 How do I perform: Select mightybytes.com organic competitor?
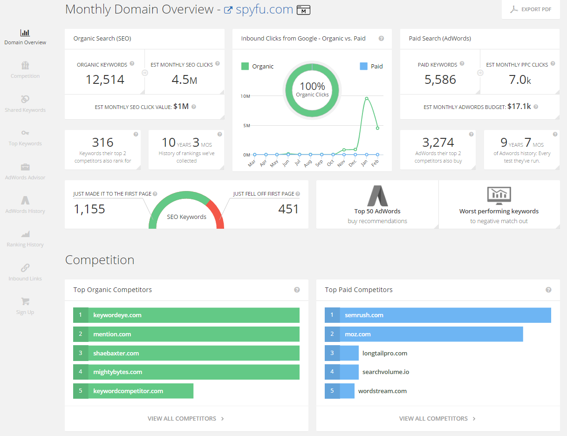pos(186,372)
